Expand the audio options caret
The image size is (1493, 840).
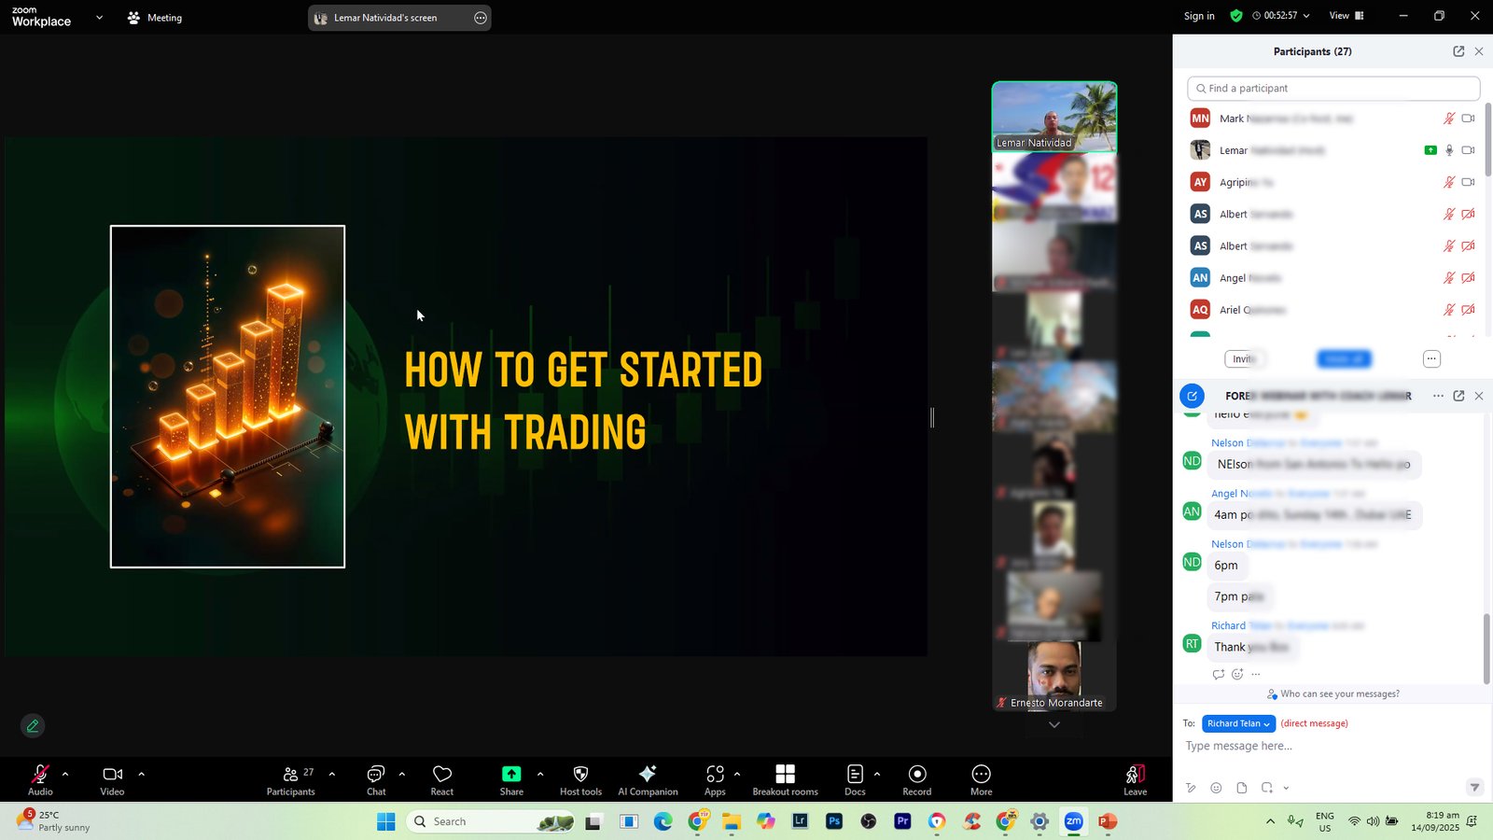65,774
